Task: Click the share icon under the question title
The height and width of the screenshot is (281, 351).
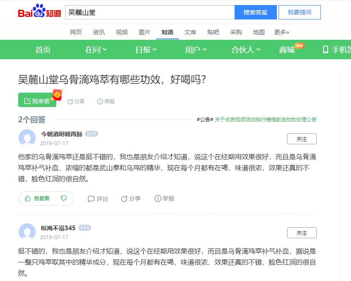Action: (70, 102)
